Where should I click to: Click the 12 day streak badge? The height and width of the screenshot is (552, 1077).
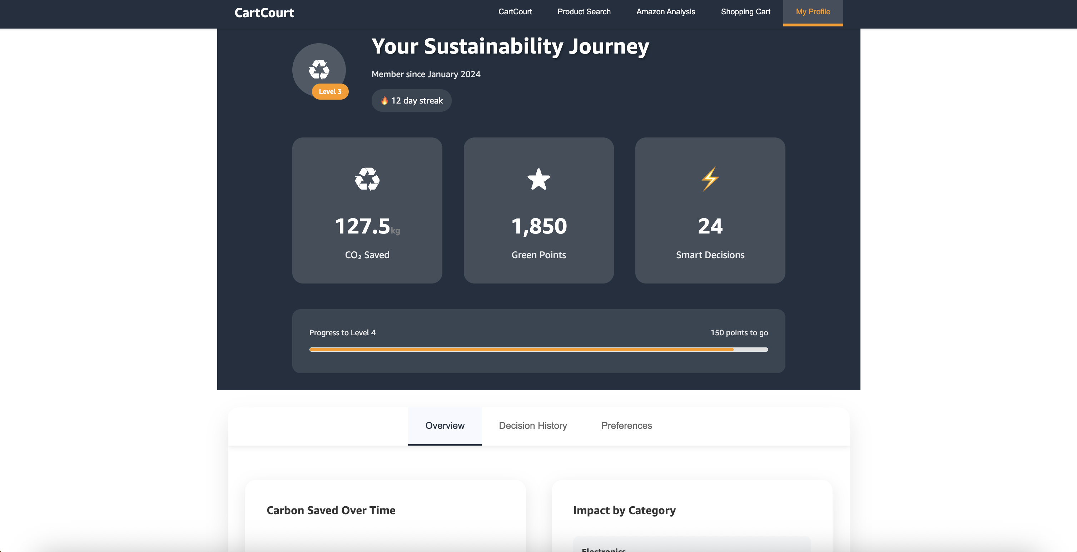pyautogui.click(x=411, y=101)
